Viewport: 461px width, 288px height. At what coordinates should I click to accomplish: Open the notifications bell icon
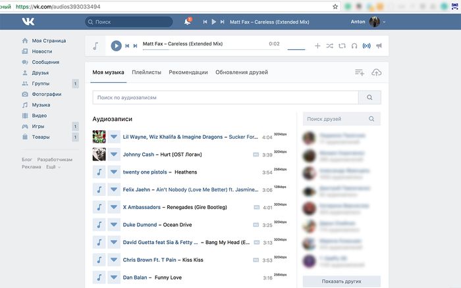188,22
